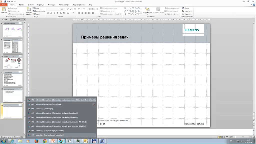
Task: Save the presentation from the quick access toolbar
Action: click(5, 1)
